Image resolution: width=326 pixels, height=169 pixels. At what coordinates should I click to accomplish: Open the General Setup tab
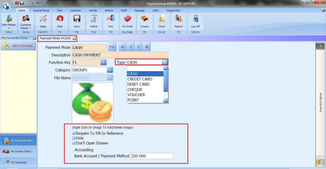pos(41,10)
